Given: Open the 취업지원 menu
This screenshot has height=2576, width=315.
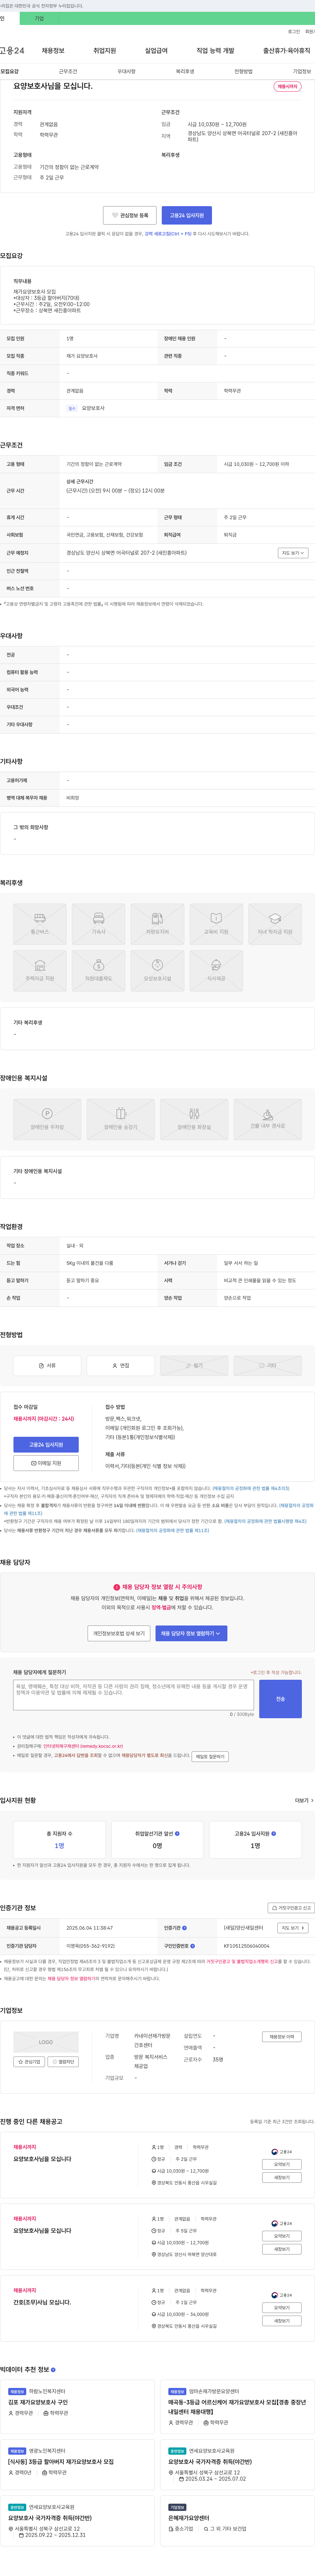Looking at the screenshot, I should point(105,51).
